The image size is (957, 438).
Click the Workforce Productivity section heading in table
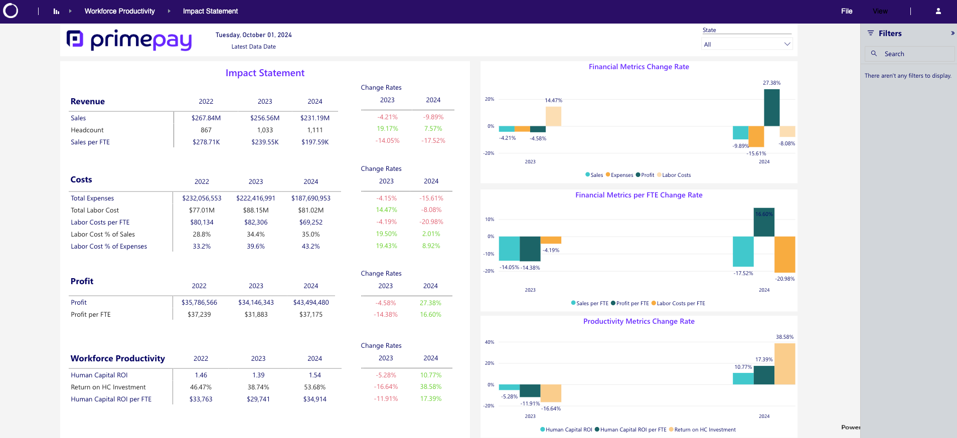coord(118,358)
